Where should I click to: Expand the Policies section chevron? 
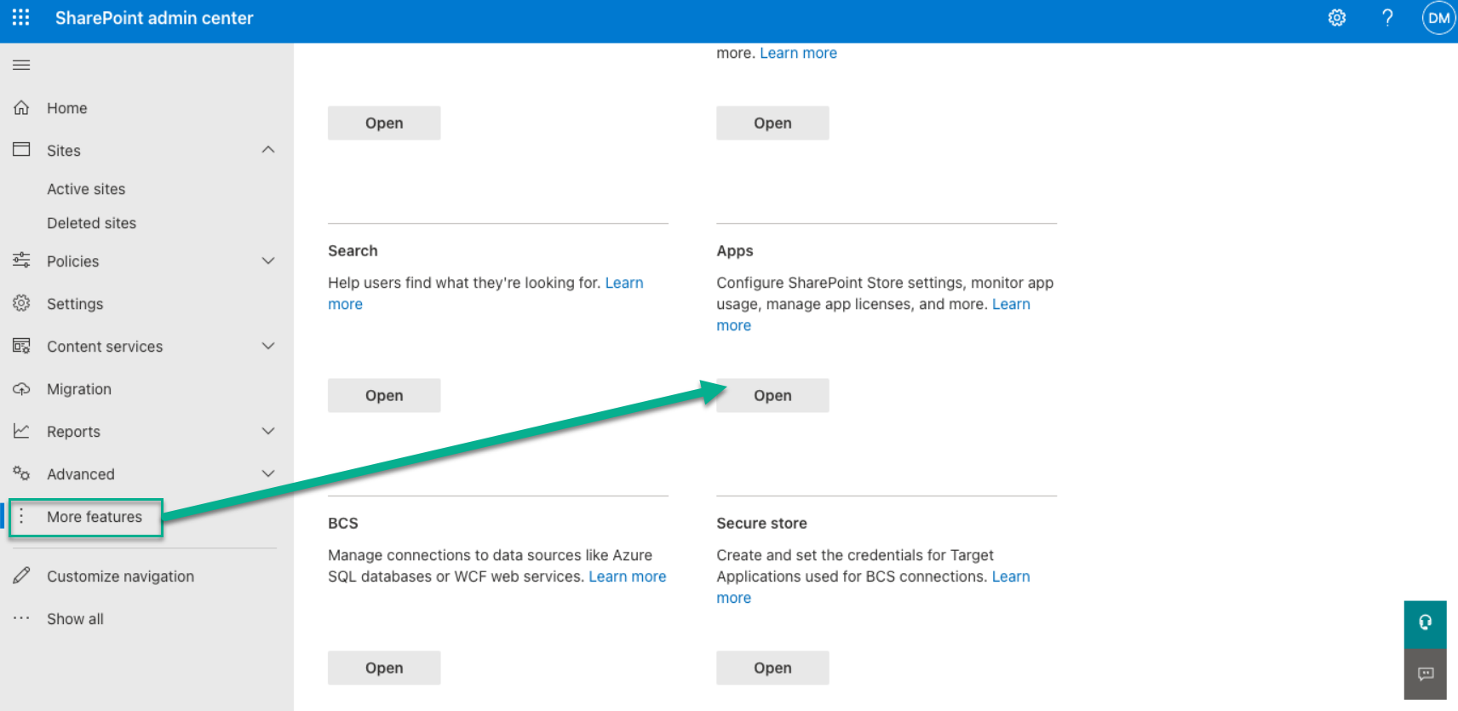coord(268,261)
